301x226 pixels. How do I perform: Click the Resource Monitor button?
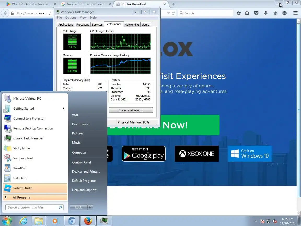pyautogui.click(x=131, y=110)
